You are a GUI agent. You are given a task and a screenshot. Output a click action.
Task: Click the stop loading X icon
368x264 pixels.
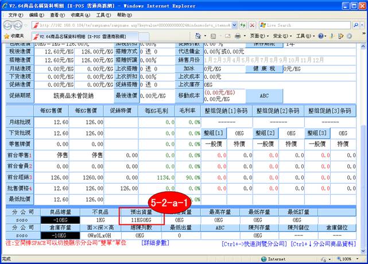click(253, 25)
